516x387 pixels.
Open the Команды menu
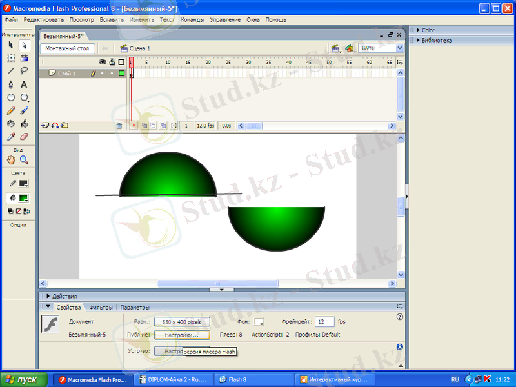click(192, 20)
